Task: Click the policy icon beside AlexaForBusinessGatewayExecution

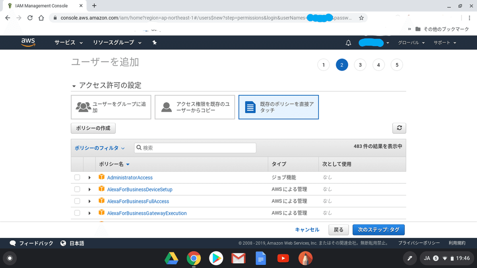Action: (x=102, y=213)
